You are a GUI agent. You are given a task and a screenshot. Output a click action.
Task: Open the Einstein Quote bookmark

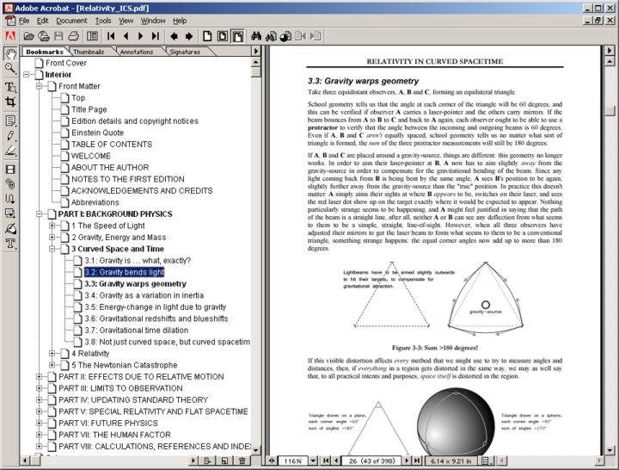point(97,133)
